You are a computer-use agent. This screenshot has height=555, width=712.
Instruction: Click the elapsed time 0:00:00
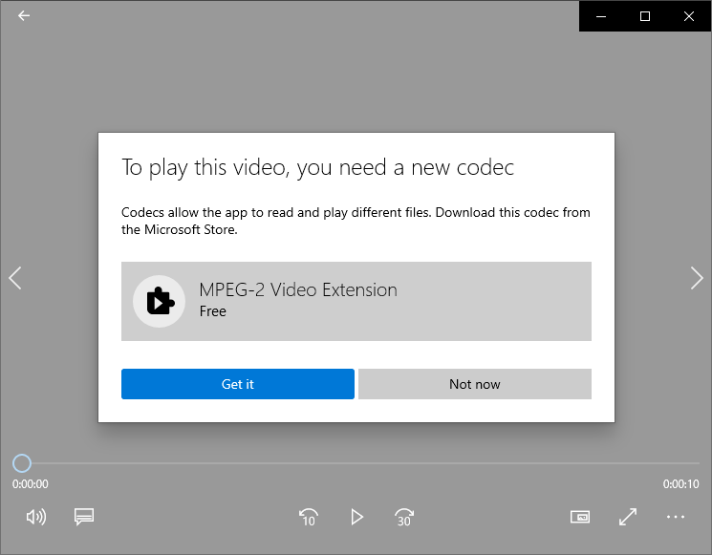click(x=30, y=484)
